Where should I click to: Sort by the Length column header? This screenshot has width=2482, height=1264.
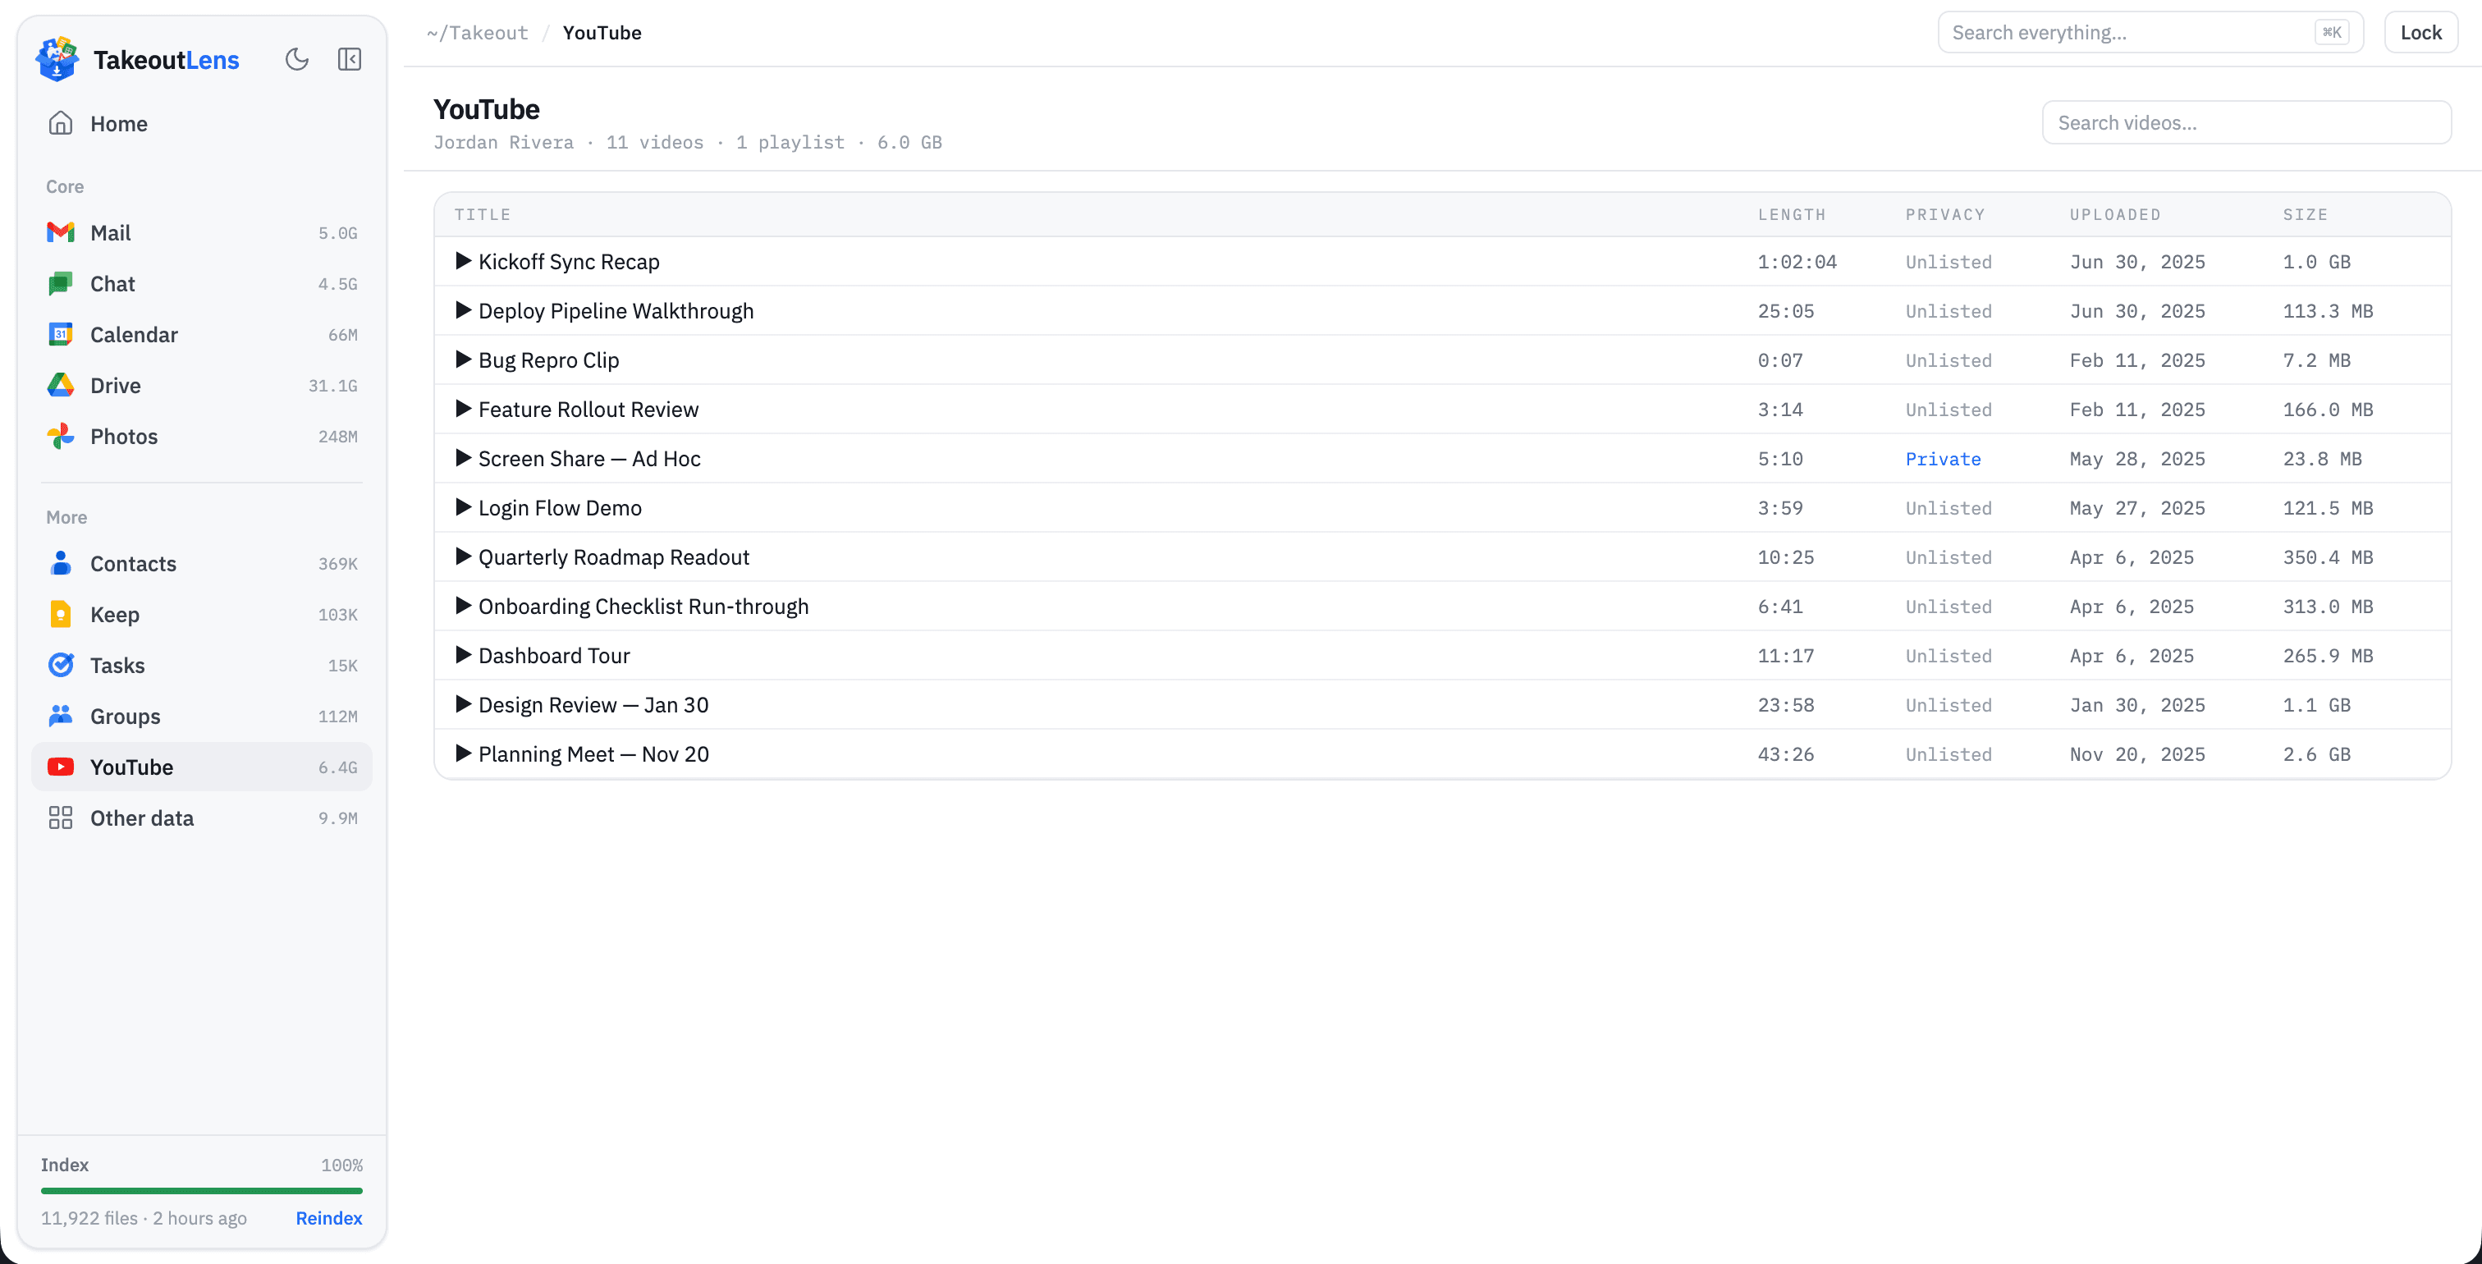click(1792, 215)
